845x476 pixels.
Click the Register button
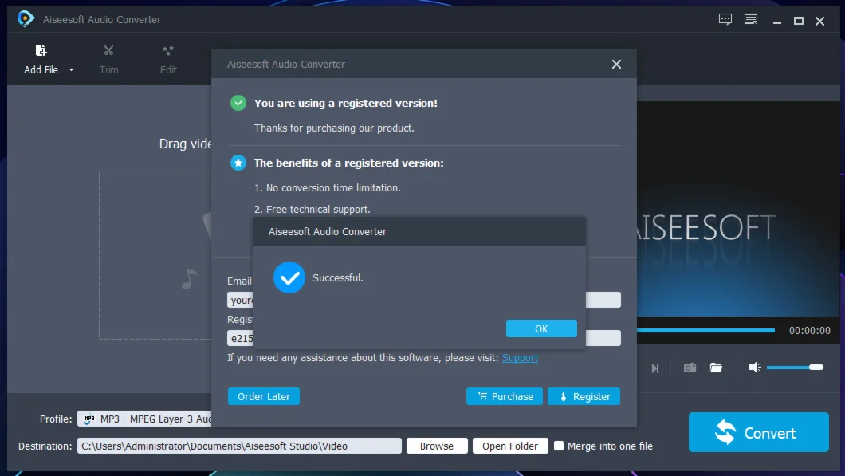tap(584, 396)
